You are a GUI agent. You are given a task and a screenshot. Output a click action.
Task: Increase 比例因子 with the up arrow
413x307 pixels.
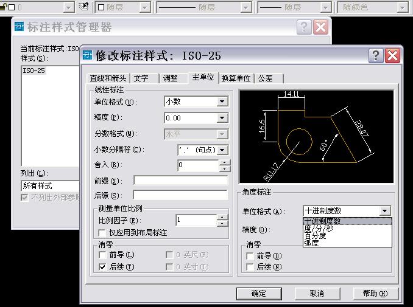(222, 217)
